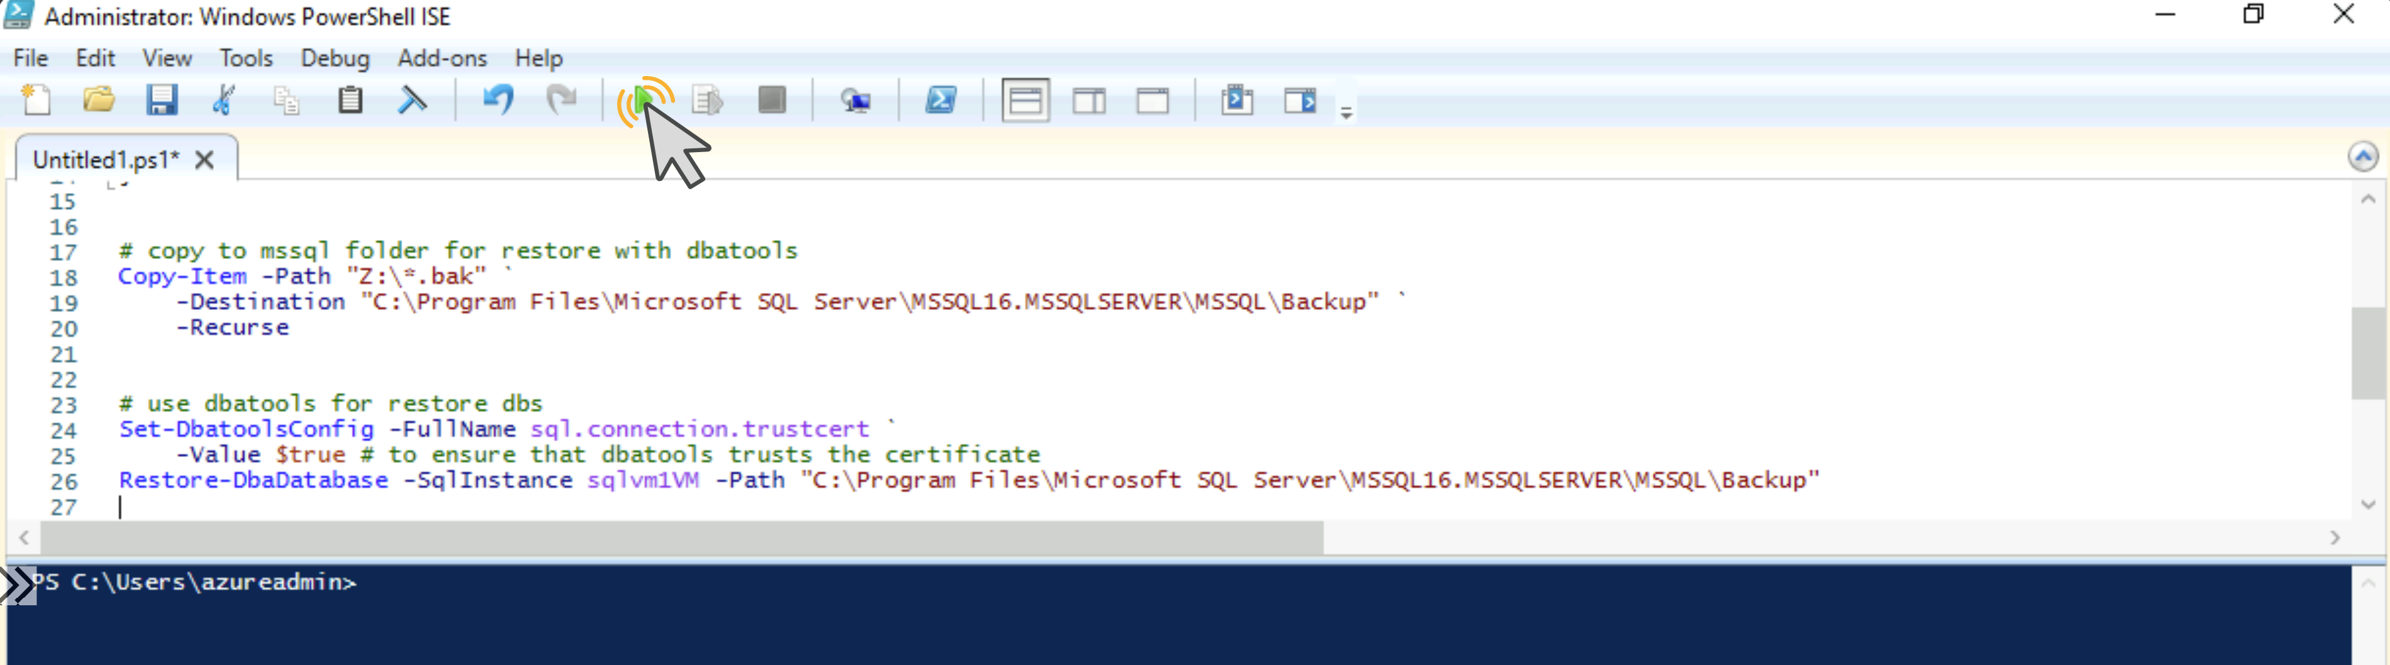Toggle Show Script Pane Right layout
Screen dimensions: 2390x665
[x=1088, y=99]
